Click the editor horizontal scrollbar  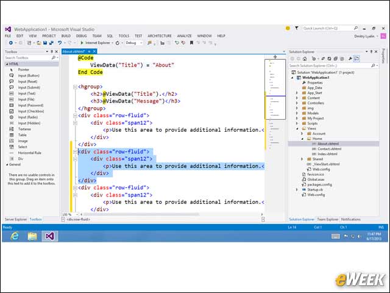pos(141,214)
